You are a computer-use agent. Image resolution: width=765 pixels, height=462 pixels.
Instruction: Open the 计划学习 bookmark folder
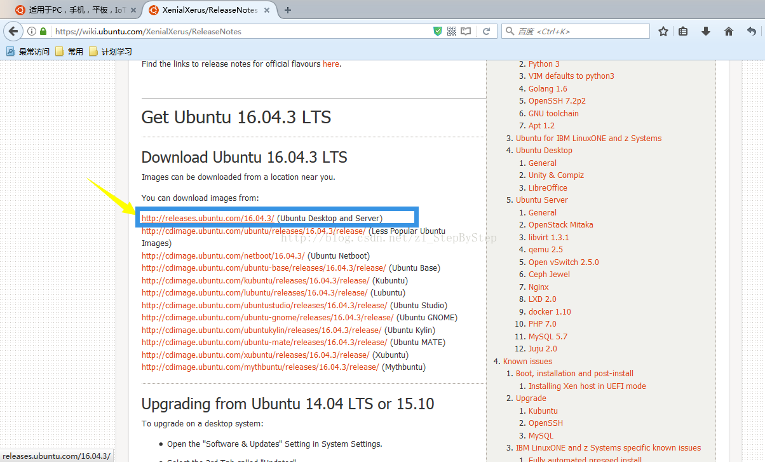(x=111, y=51)
